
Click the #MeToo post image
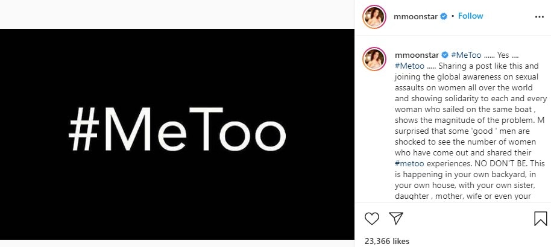pos(177,134)
